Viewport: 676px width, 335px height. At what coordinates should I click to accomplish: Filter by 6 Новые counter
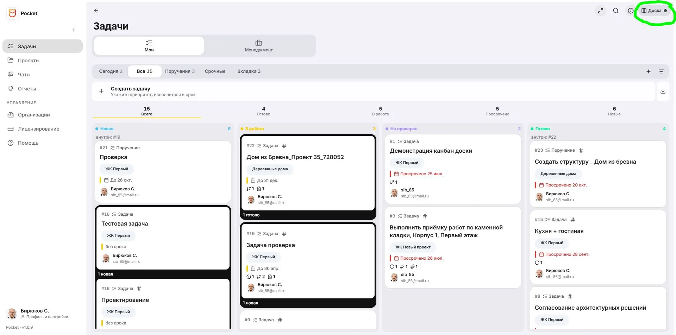coord(614,111)
